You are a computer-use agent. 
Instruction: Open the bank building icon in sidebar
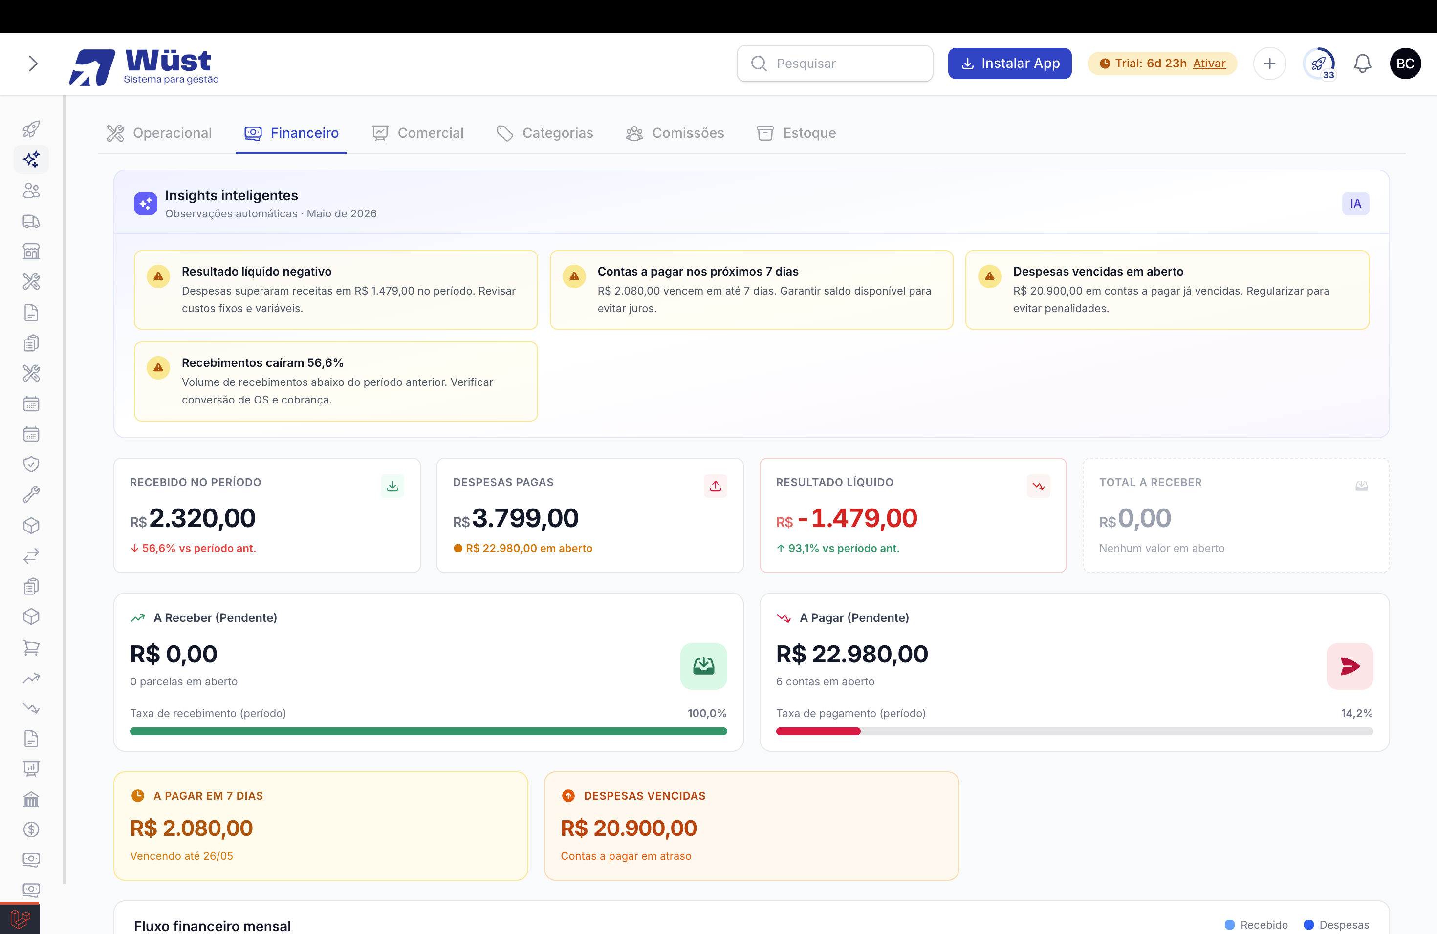coord(31,800)
